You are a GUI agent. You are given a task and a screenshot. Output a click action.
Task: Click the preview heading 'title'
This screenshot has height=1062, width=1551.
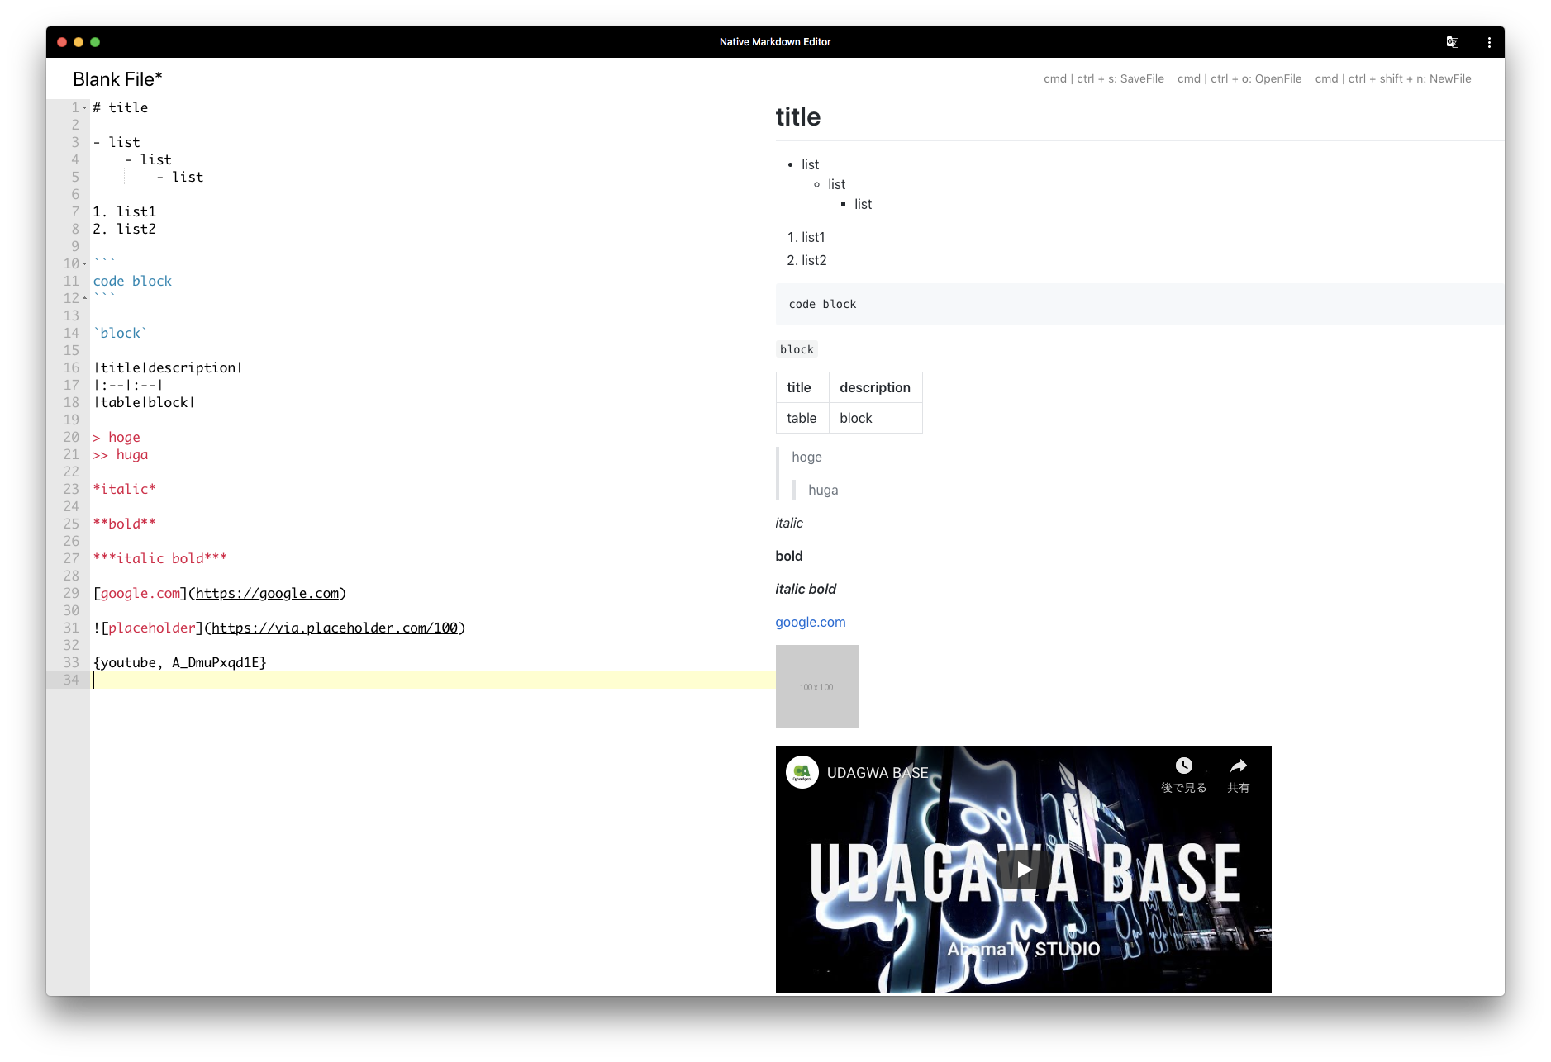pos(797,117)
